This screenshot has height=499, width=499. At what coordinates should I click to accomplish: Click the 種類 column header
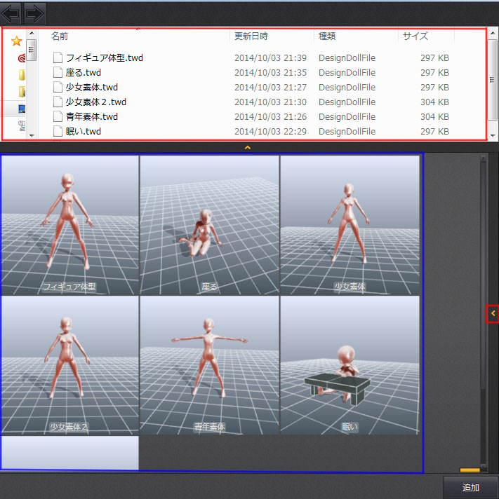pos(327,36)
